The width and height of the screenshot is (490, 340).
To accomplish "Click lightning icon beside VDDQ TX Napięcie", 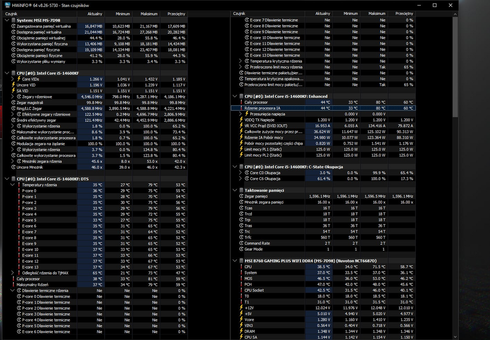I will coord(241,120).
